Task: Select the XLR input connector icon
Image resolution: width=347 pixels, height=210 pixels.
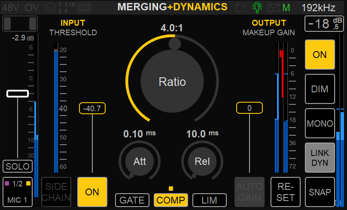Action: tap(50, 8)
